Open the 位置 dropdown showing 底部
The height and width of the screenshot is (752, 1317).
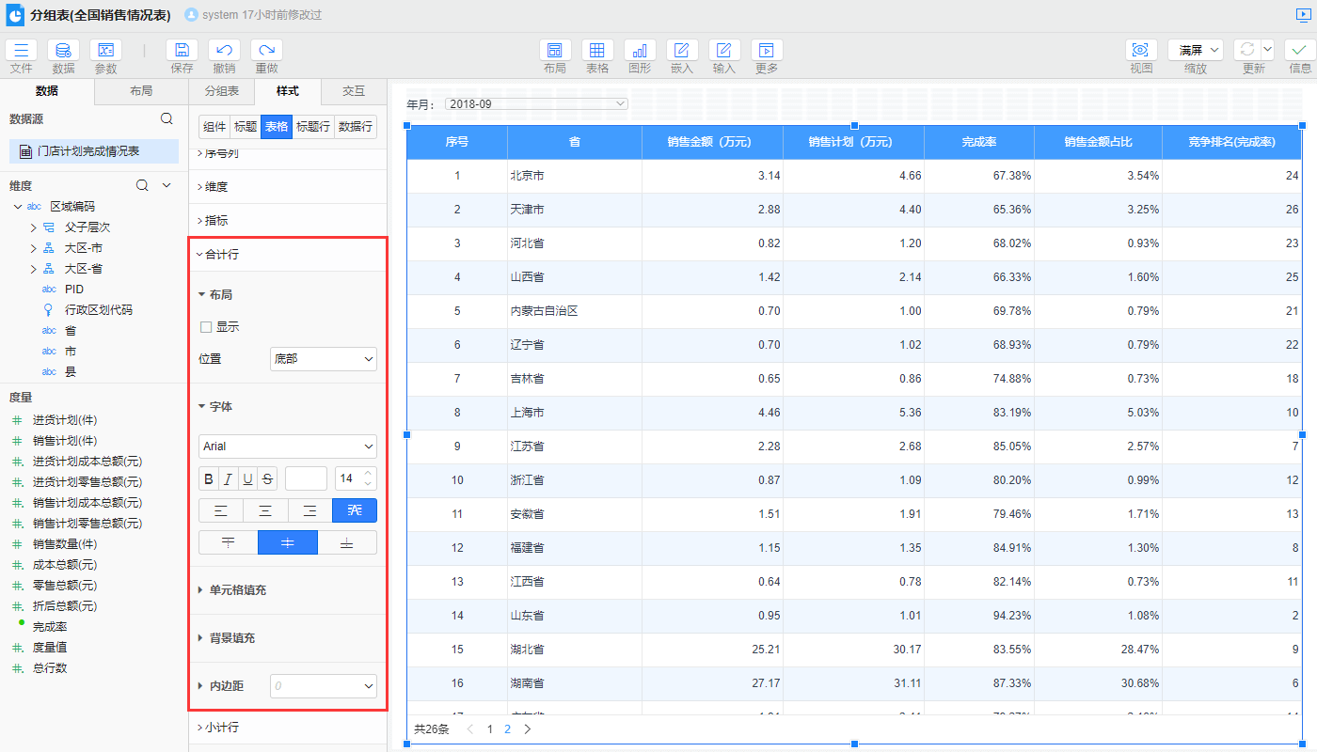(323, 358)
